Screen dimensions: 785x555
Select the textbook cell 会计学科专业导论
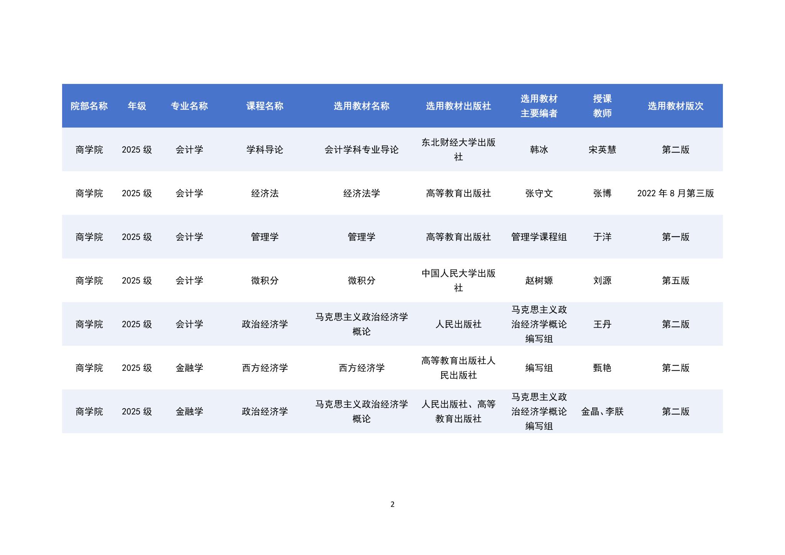click(361, 150)
